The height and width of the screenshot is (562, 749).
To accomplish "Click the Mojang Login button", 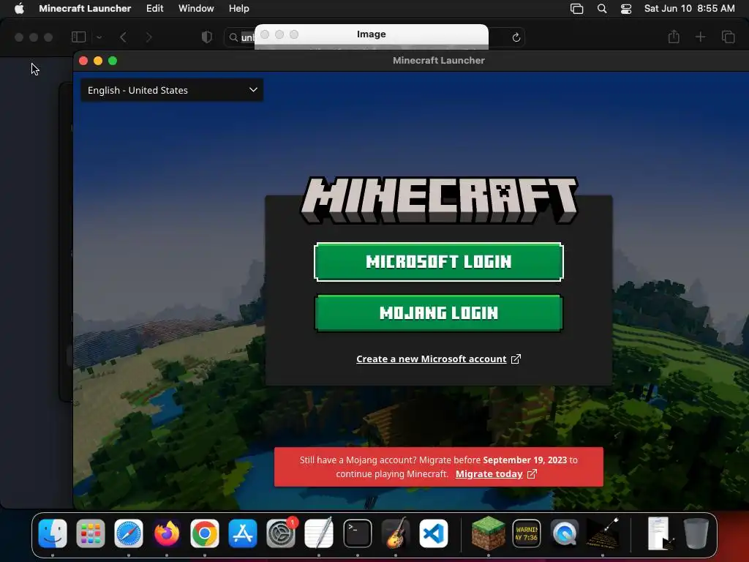I will (x=439, y=313).
